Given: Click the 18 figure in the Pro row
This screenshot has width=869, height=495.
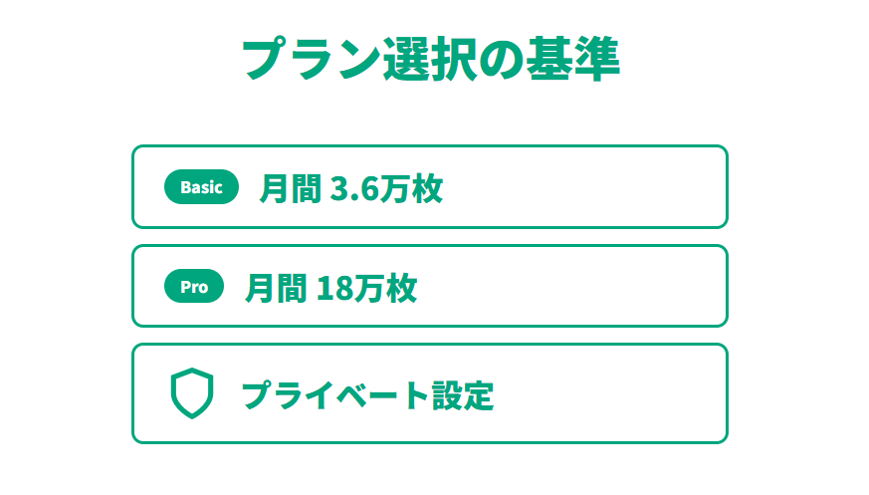Looking at the screenshot, I should pos(332,288).
